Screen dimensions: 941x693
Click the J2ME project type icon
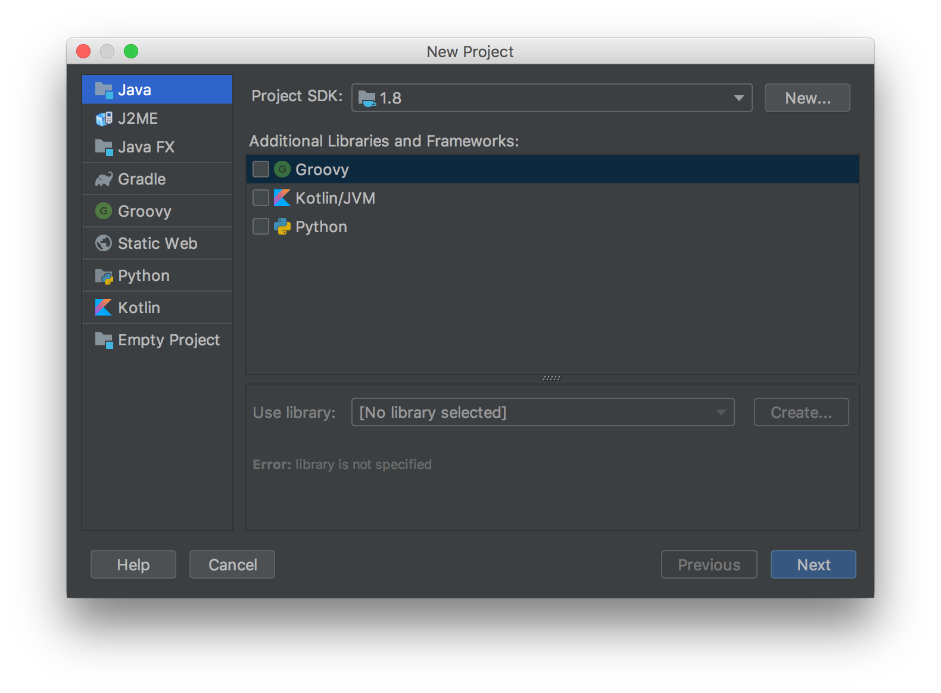point(104,118)
